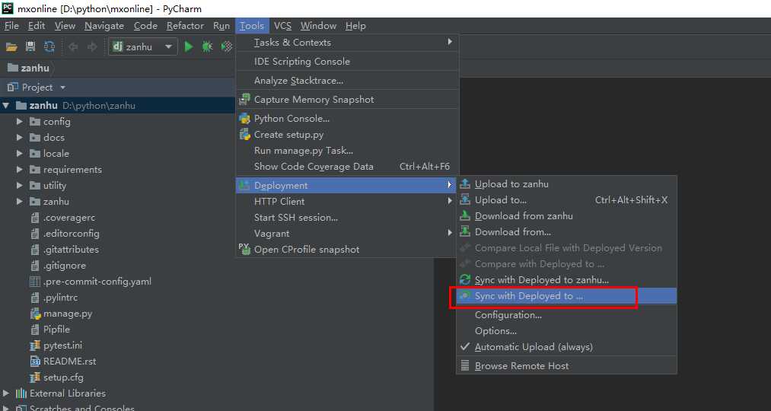Select the .gitignore file
Viewport: 771px width, 411px height.
click(x=65, y=266)
